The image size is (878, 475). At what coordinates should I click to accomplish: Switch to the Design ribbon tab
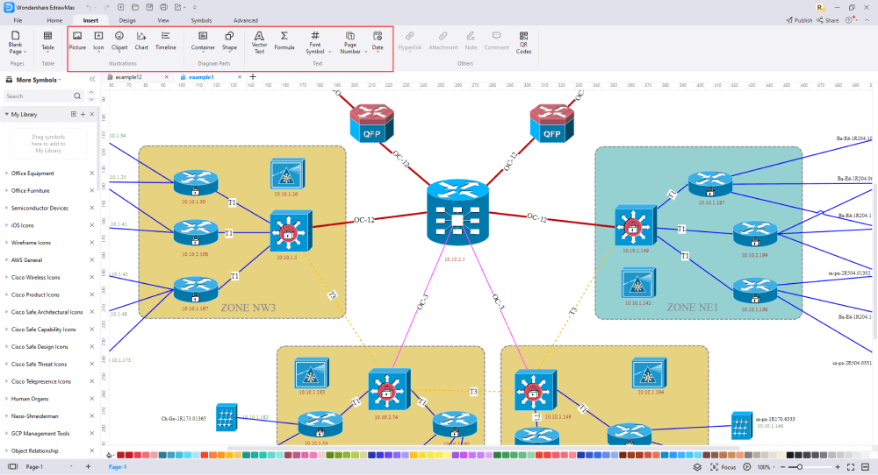pyautogui.click(x=127, y=20)
